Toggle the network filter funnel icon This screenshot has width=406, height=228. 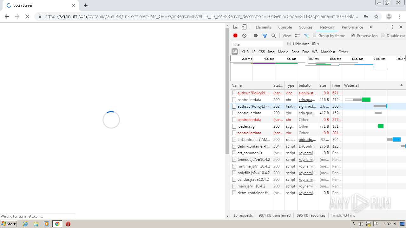tap(265, 36)
